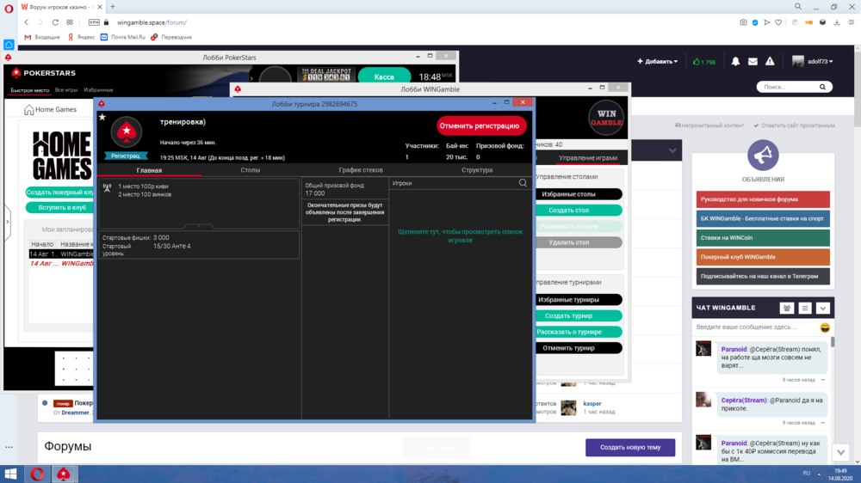Select Быстрое место tab in PokerStars lobby
Viewport: 861px width, 483px height.
[x=29, y=90]
